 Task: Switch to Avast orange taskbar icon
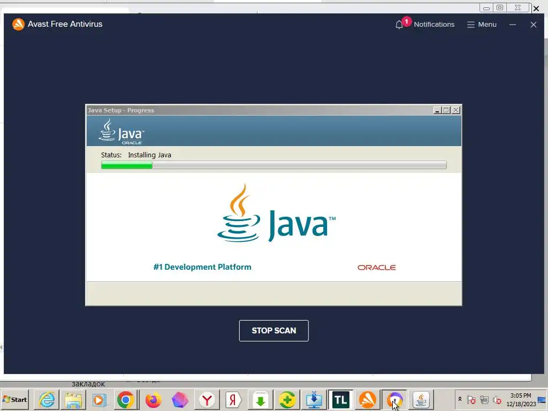point(368,400)
